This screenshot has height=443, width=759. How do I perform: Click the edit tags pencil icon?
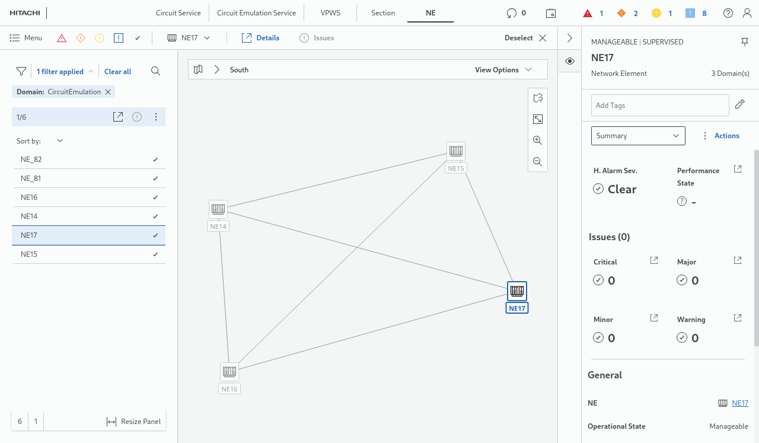[x=739, y=104]
